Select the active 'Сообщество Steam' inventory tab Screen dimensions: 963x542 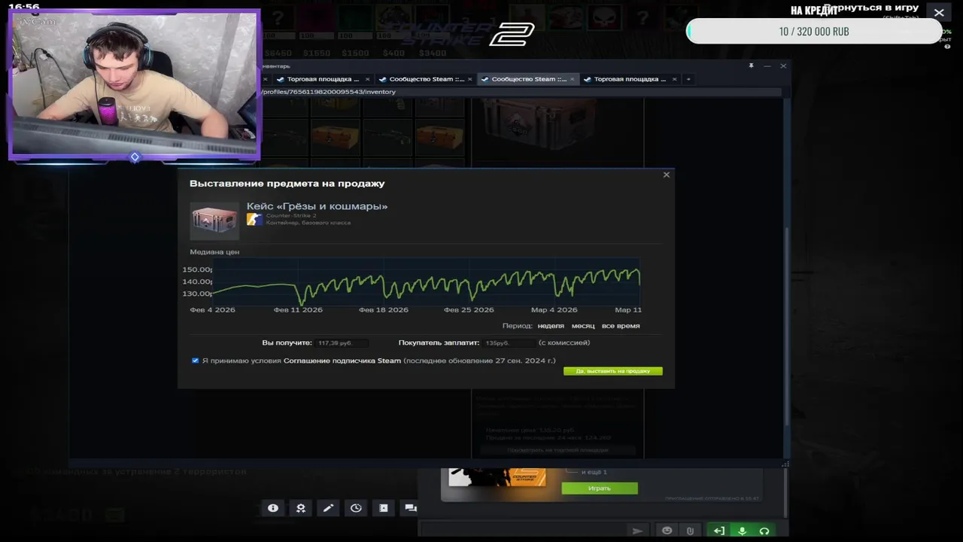click(x=528, y=79)
